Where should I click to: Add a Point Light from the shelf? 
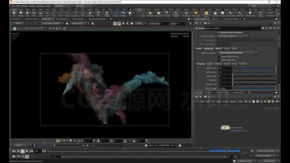click(x=150, y=14)
